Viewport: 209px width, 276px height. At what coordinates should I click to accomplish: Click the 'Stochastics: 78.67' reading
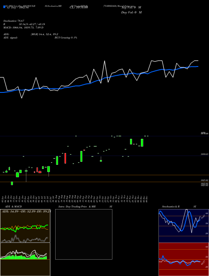click(14, 21)
